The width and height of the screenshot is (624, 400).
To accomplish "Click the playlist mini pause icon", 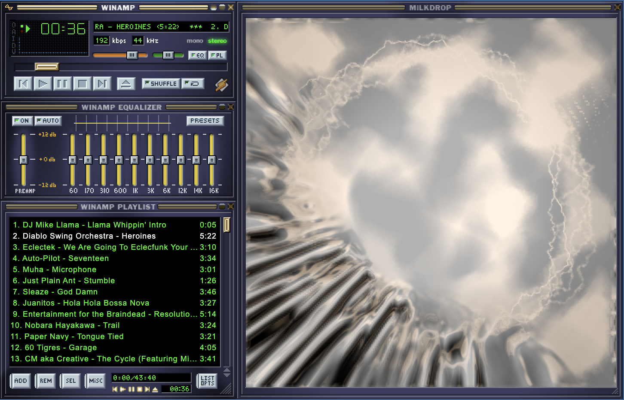I will coord(132,389).
